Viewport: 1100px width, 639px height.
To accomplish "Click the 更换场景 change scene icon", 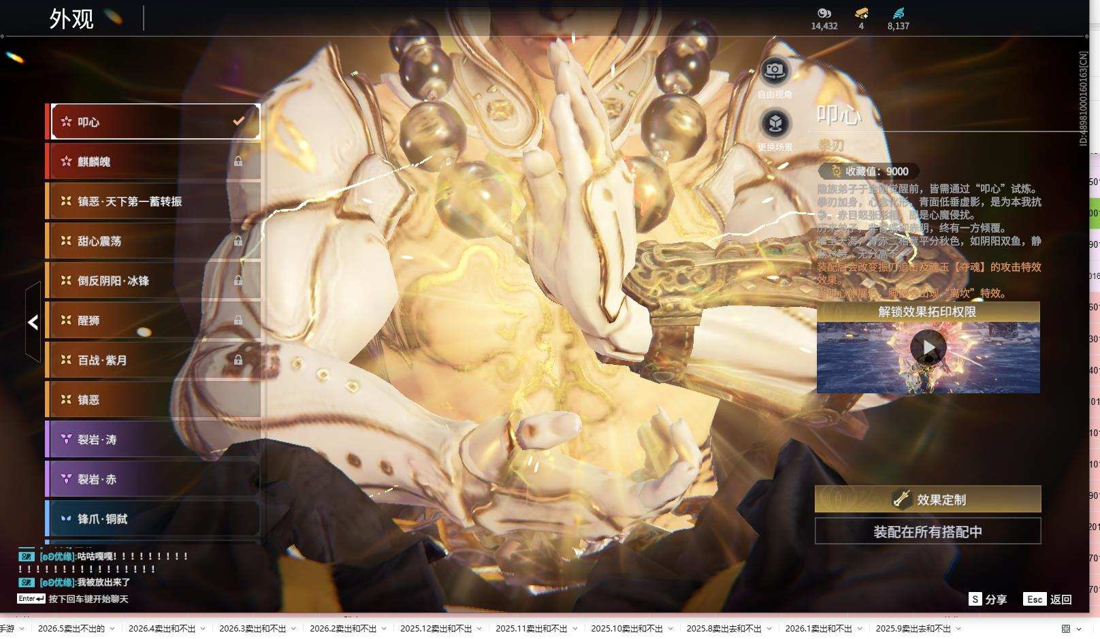I will click(775, 123).
